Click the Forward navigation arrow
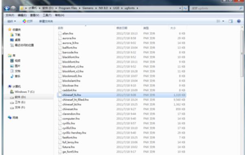Image resolution: width=245 pixels, height=155 pixels. click(x=13, y=8)
